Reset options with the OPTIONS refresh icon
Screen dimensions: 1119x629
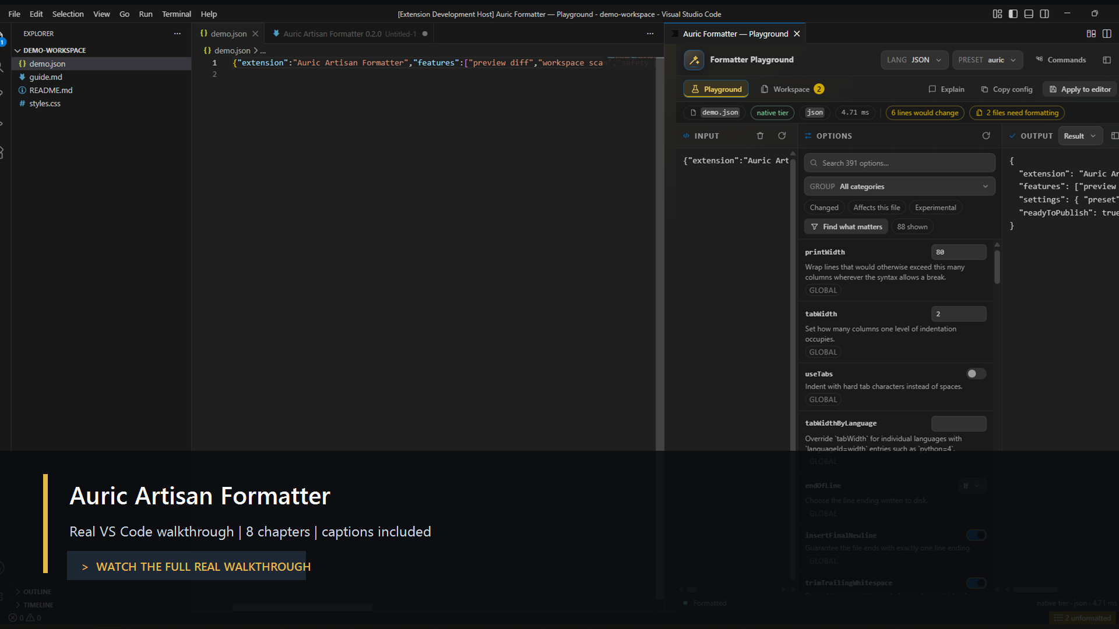986,136
